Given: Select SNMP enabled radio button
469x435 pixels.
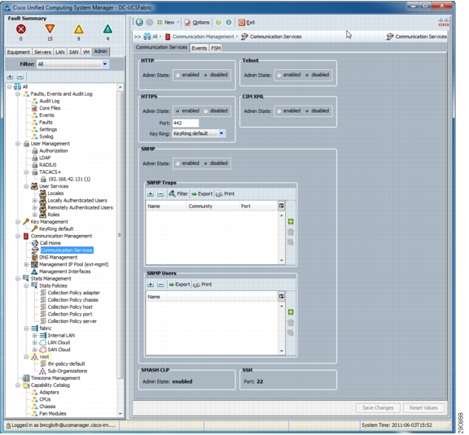Looking at the screenshot, I should 178,163.
